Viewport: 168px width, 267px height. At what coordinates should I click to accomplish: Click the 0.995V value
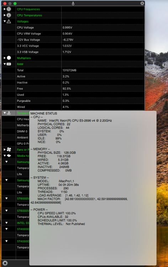(x=67, y=27)
